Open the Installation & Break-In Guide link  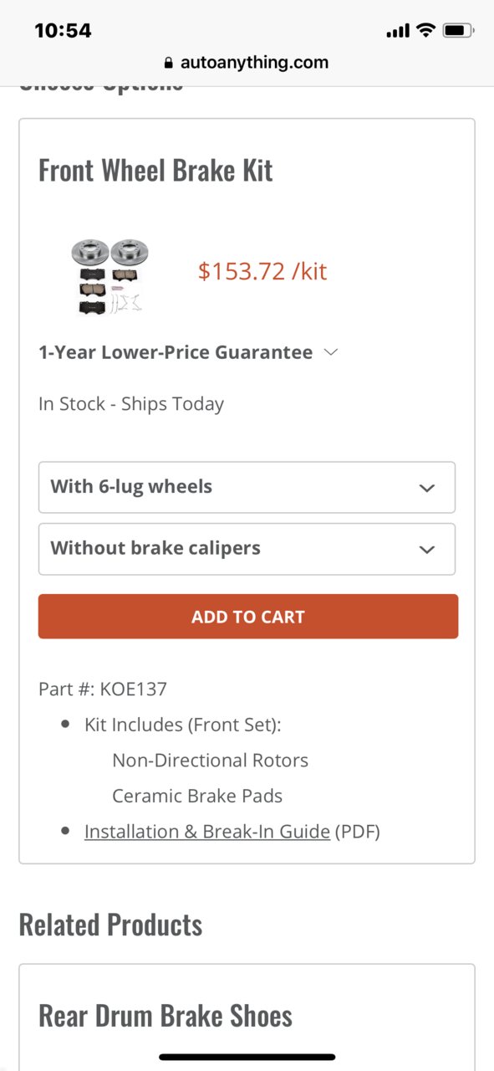coord(207,832)
